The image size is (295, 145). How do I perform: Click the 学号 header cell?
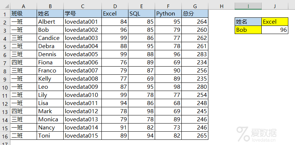pyautogui.click(x=83, y=14)
